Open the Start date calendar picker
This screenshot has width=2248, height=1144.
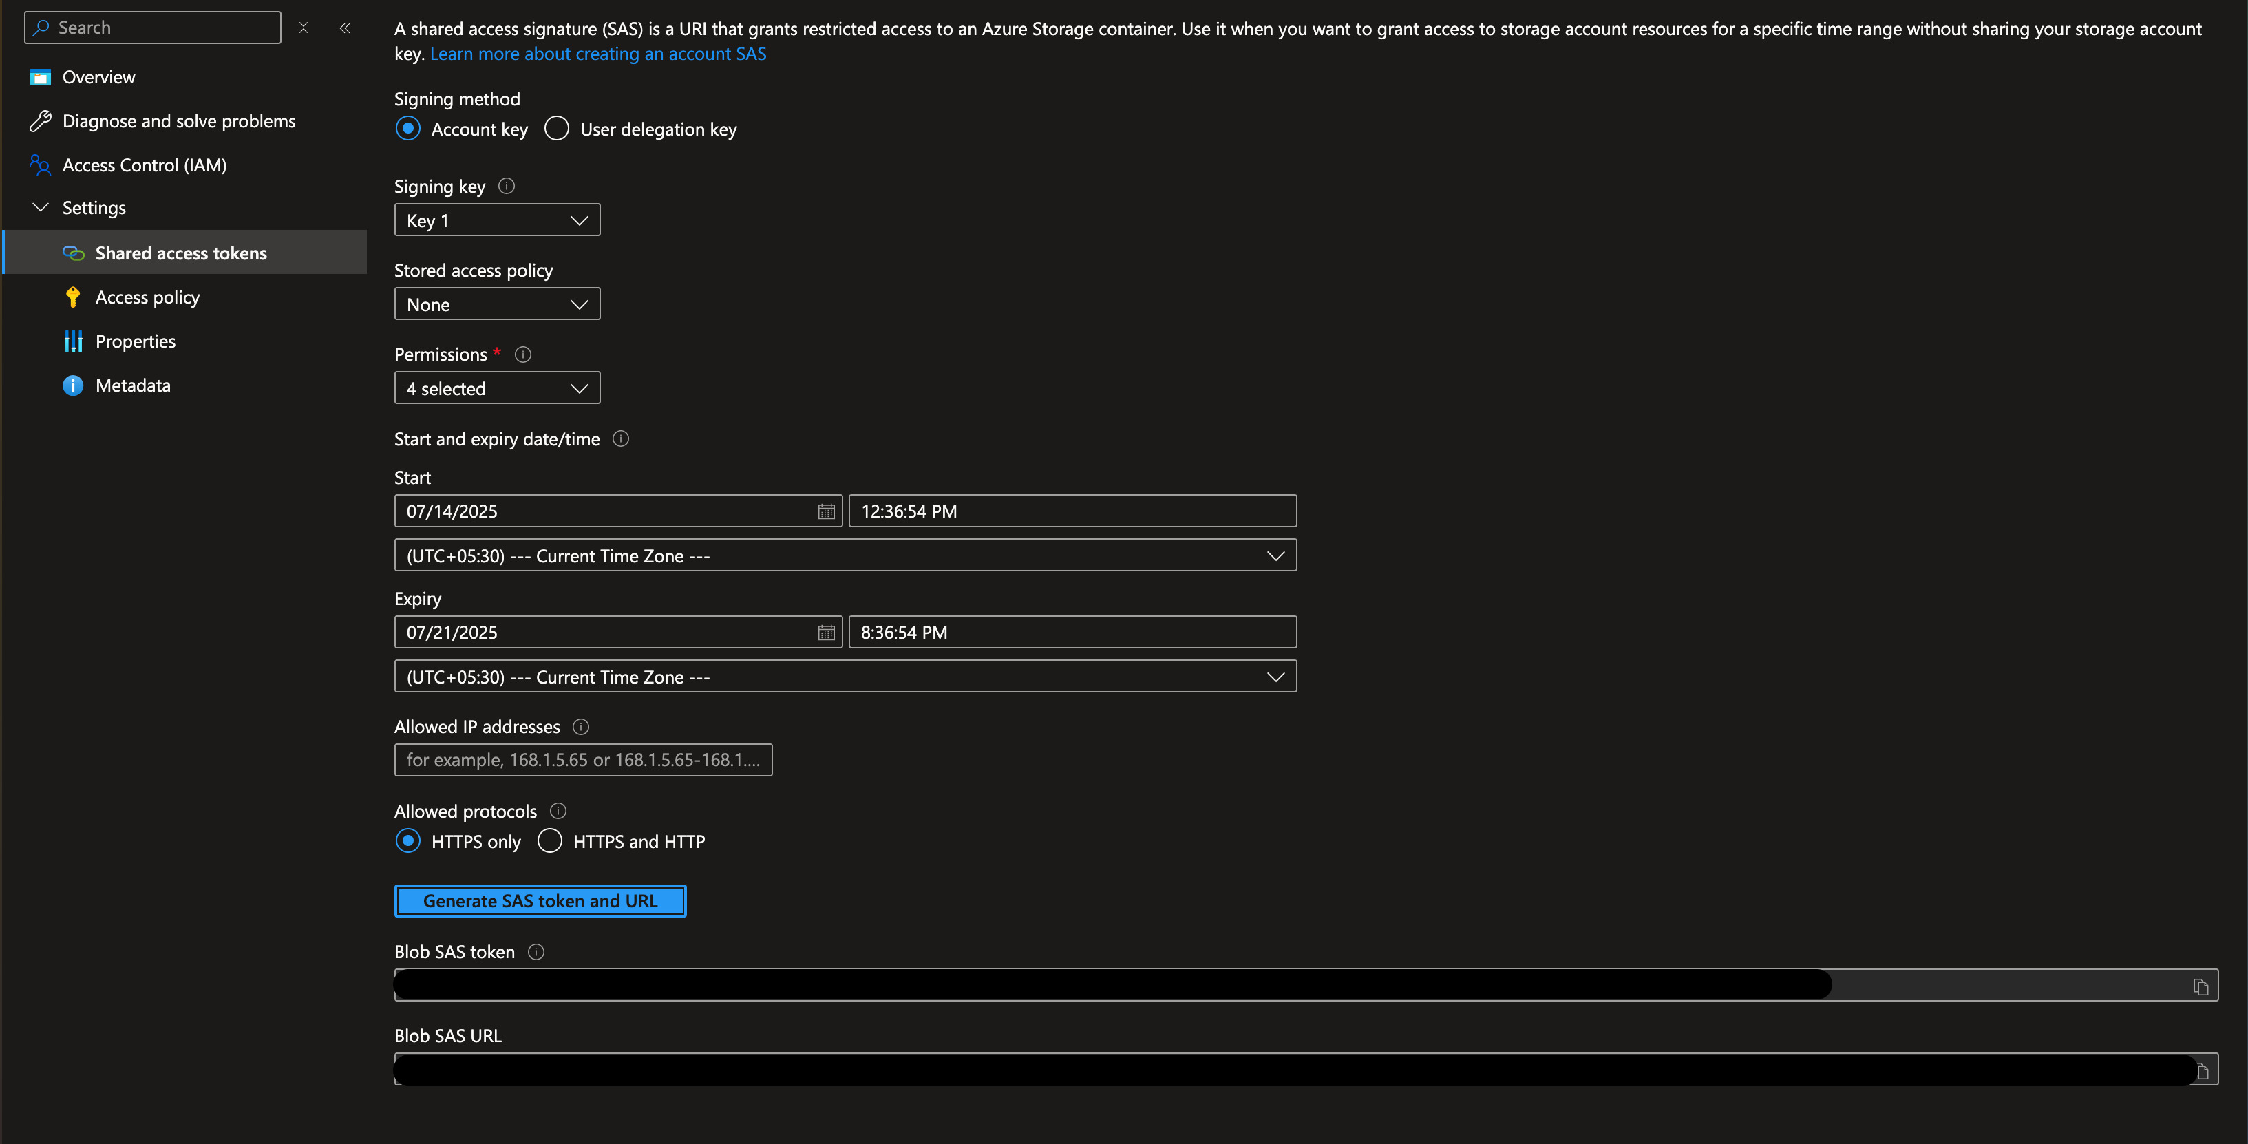pyautogui.click(x=825, y=511)
